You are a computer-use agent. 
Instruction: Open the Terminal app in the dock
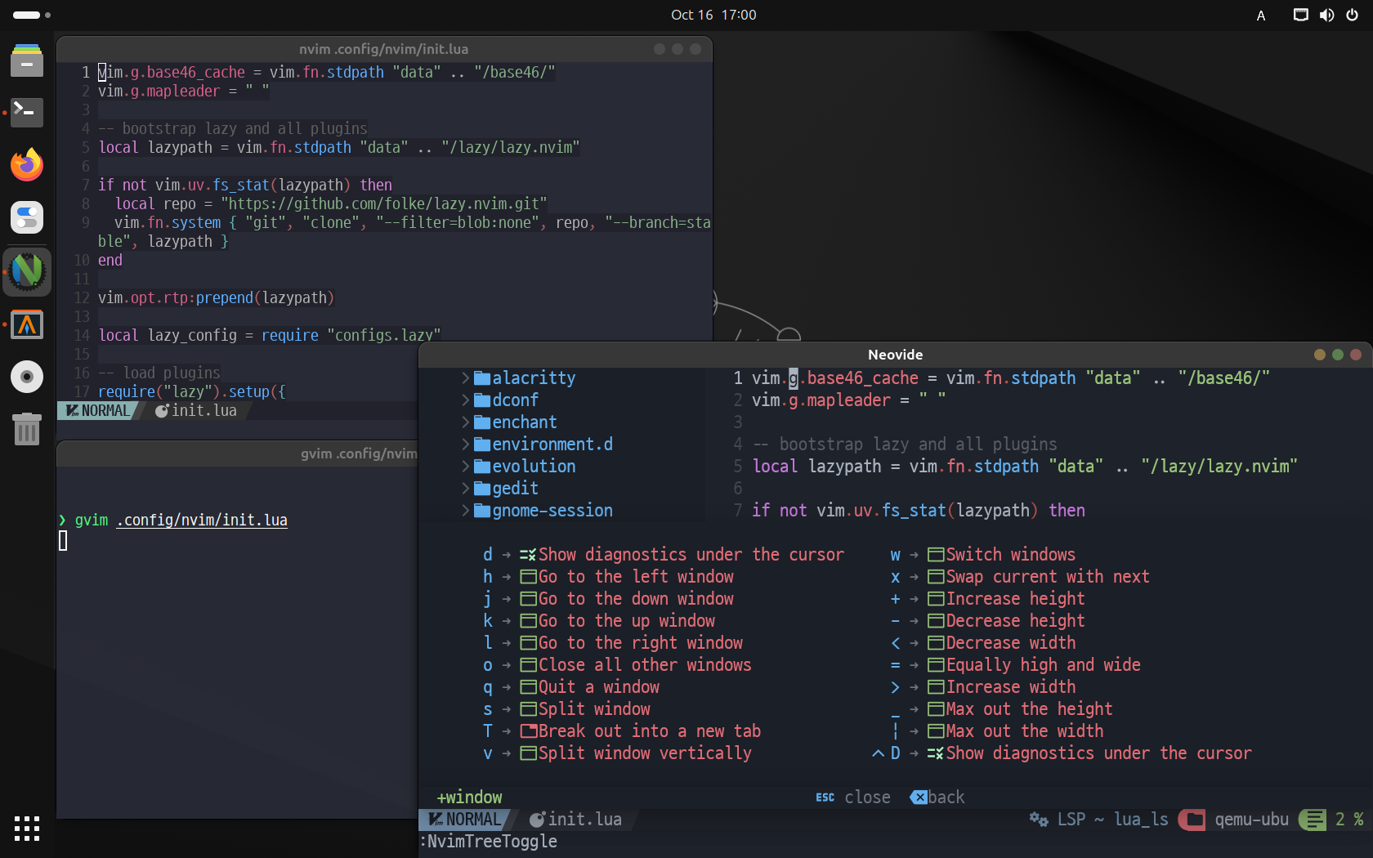tap(27, 112)
